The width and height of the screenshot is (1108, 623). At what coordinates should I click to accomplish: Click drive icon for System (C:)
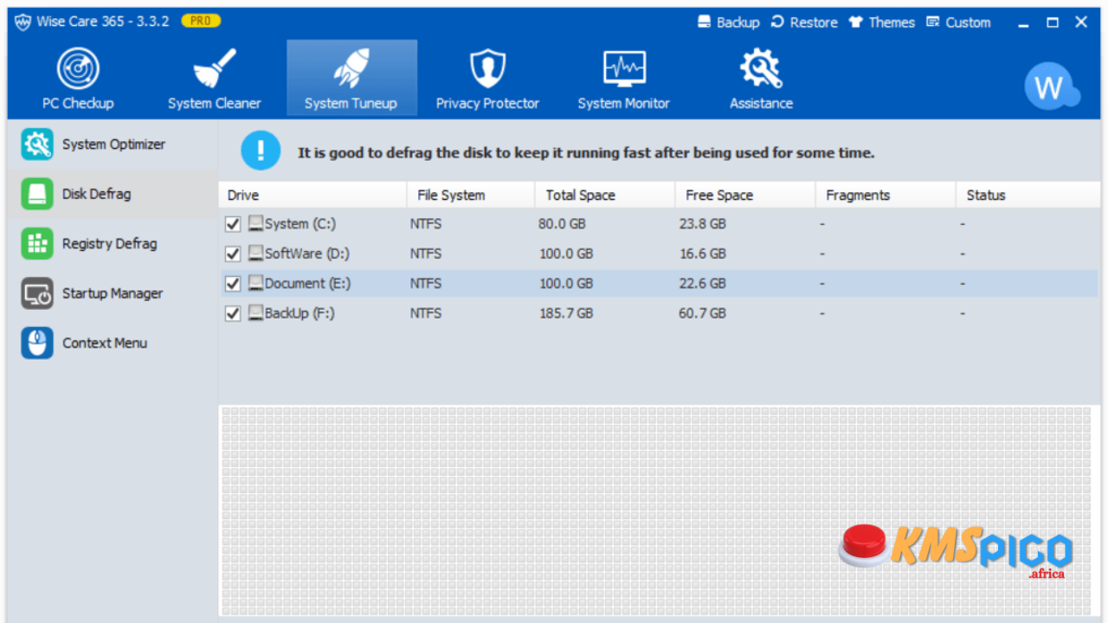tap(255, 224)
